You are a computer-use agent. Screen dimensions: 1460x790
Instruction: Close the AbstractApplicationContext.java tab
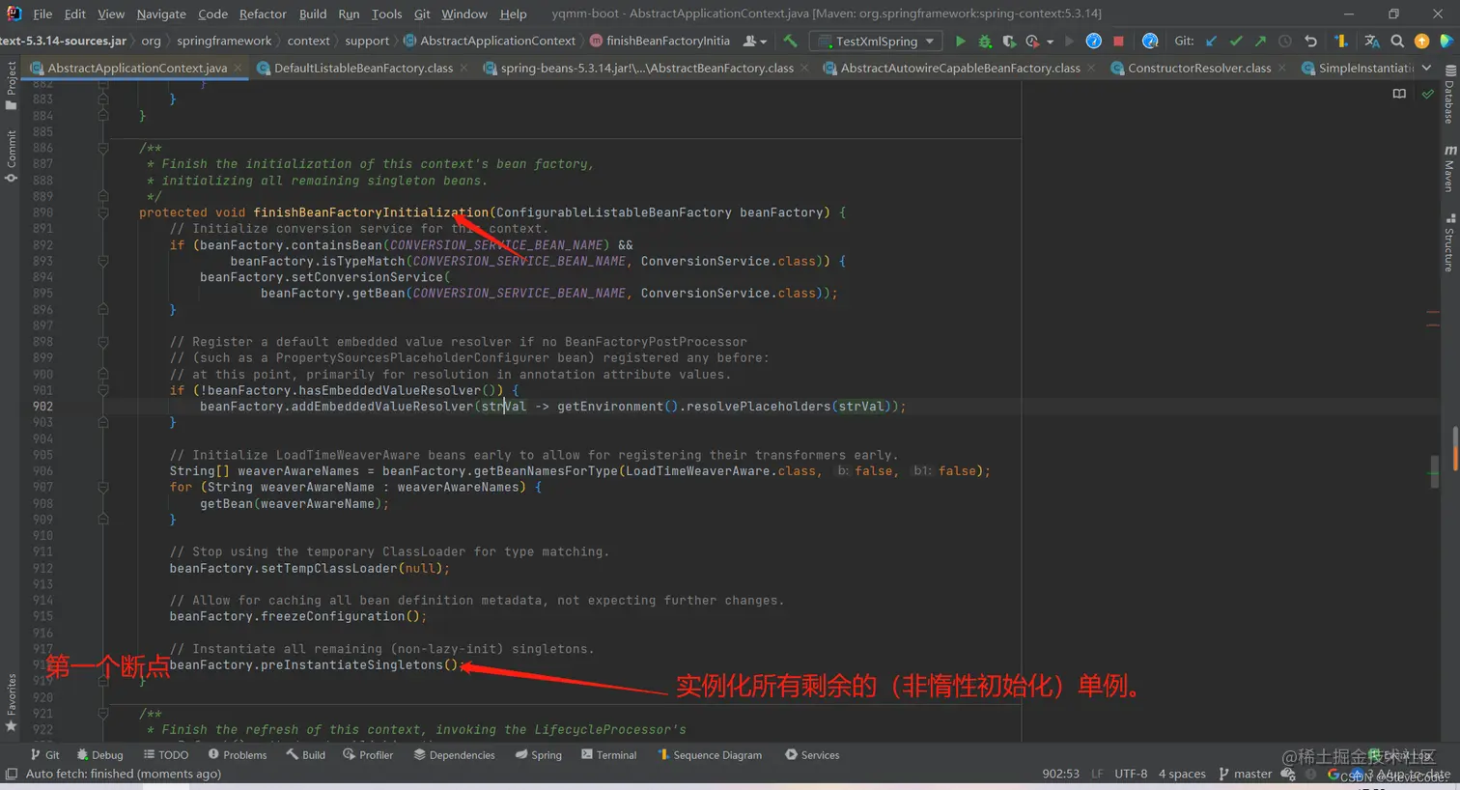click(238, 68)
